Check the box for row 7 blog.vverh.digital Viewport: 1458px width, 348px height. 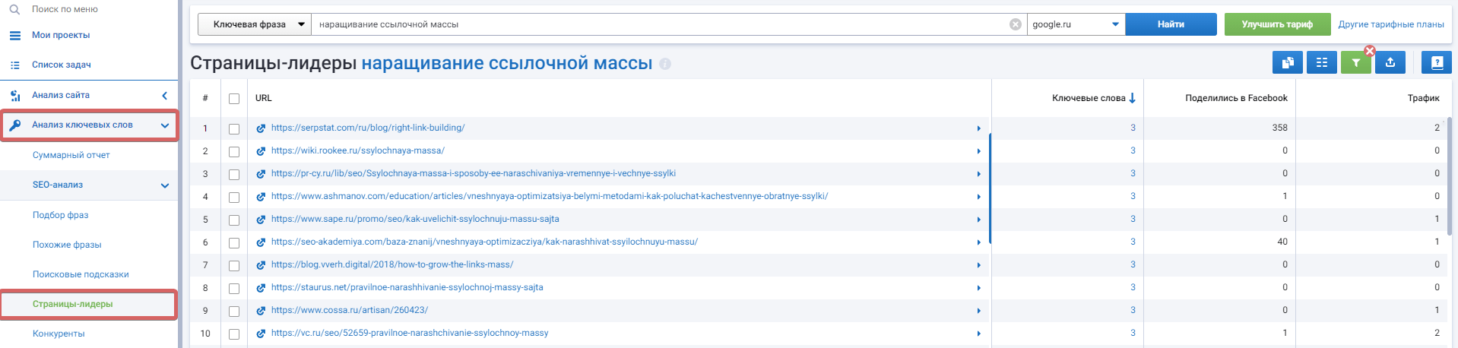tap(234, 266)
